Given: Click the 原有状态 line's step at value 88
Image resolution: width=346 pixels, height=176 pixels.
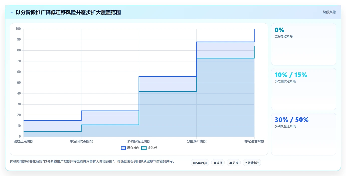Looking at the screenshot, I should [225, 42].
